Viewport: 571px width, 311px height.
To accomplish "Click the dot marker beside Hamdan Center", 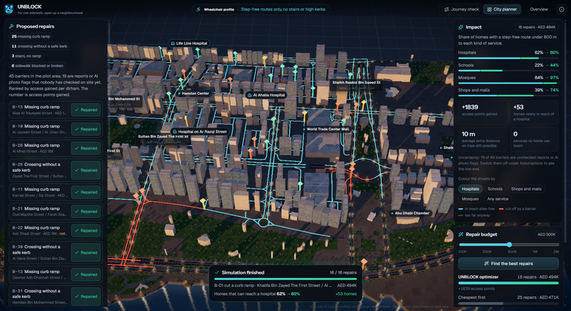I will [x=179, y=94].
